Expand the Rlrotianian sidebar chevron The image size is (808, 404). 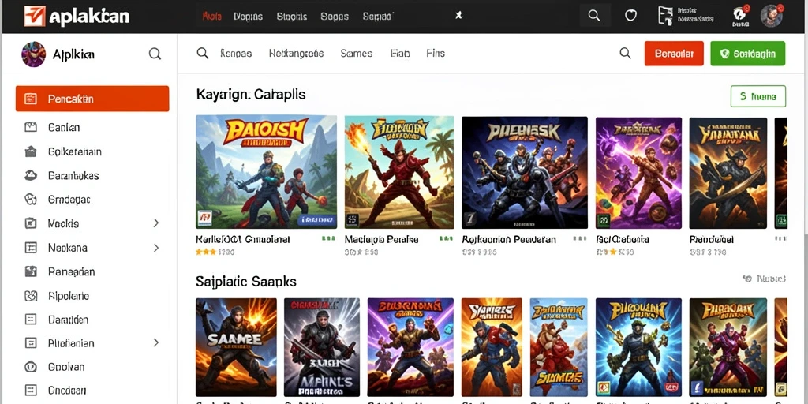click(156, 342)
